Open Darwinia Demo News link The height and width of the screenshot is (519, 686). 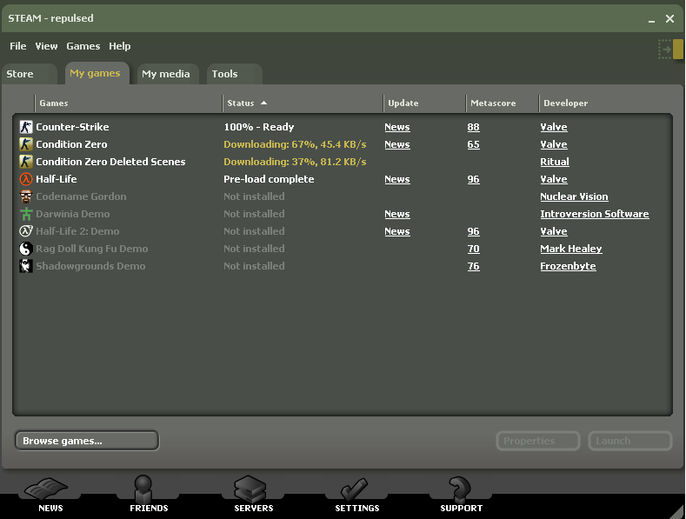pyautogui.click(x=397, y=214)
